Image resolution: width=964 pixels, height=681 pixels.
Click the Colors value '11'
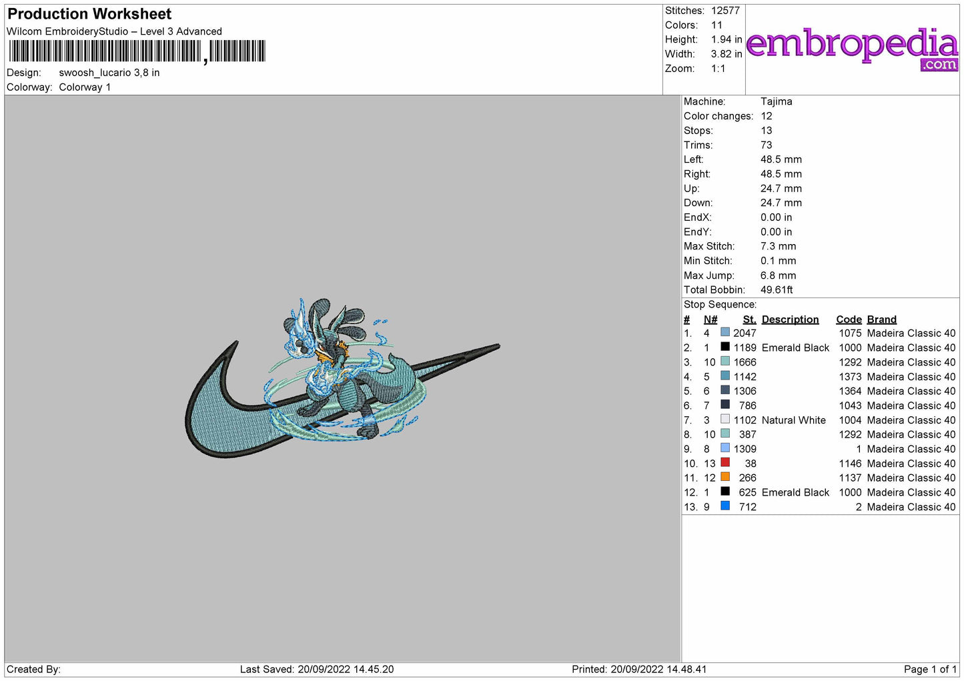click(717, 25)
